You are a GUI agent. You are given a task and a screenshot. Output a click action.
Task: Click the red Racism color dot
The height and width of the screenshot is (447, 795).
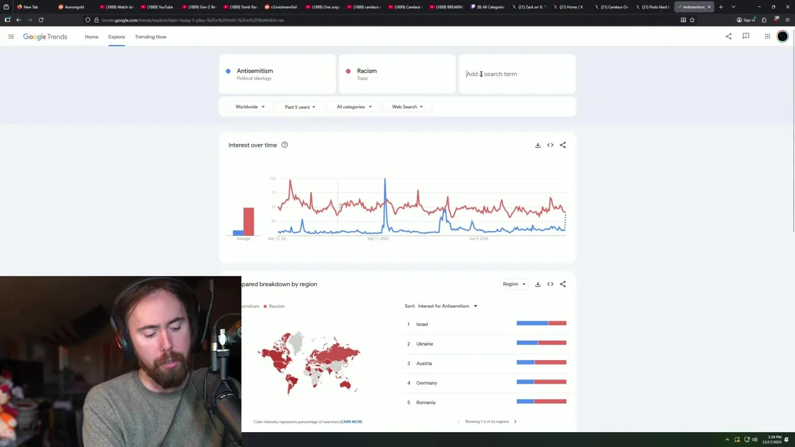tap(348, 71)
